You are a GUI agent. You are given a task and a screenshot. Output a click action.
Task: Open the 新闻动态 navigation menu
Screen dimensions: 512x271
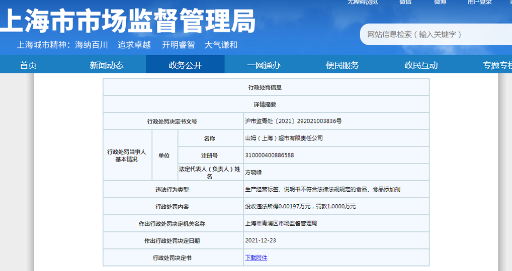click(107, 65)
